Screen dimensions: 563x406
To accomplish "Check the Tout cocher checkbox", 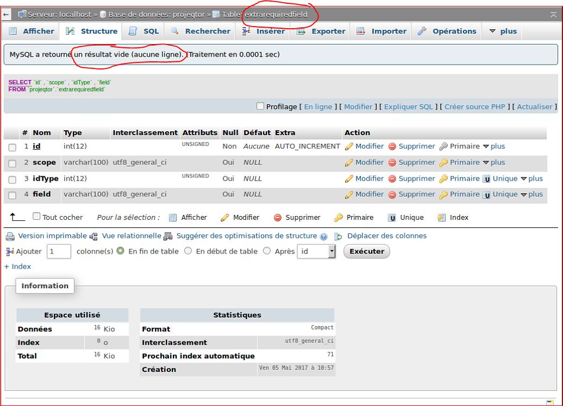I will tap(36, 217).
